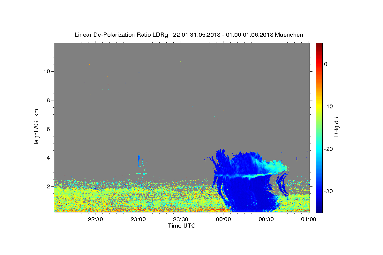This screenshot has height=255, width=383.
Task: Click the 'LDRg dB' colorbar label
Action: click(336, 128)
